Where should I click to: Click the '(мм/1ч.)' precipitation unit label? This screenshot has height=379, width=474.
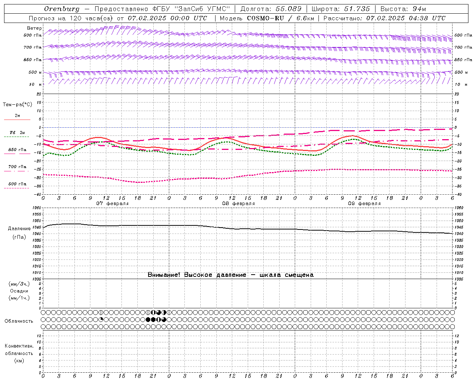click(19, 298)
